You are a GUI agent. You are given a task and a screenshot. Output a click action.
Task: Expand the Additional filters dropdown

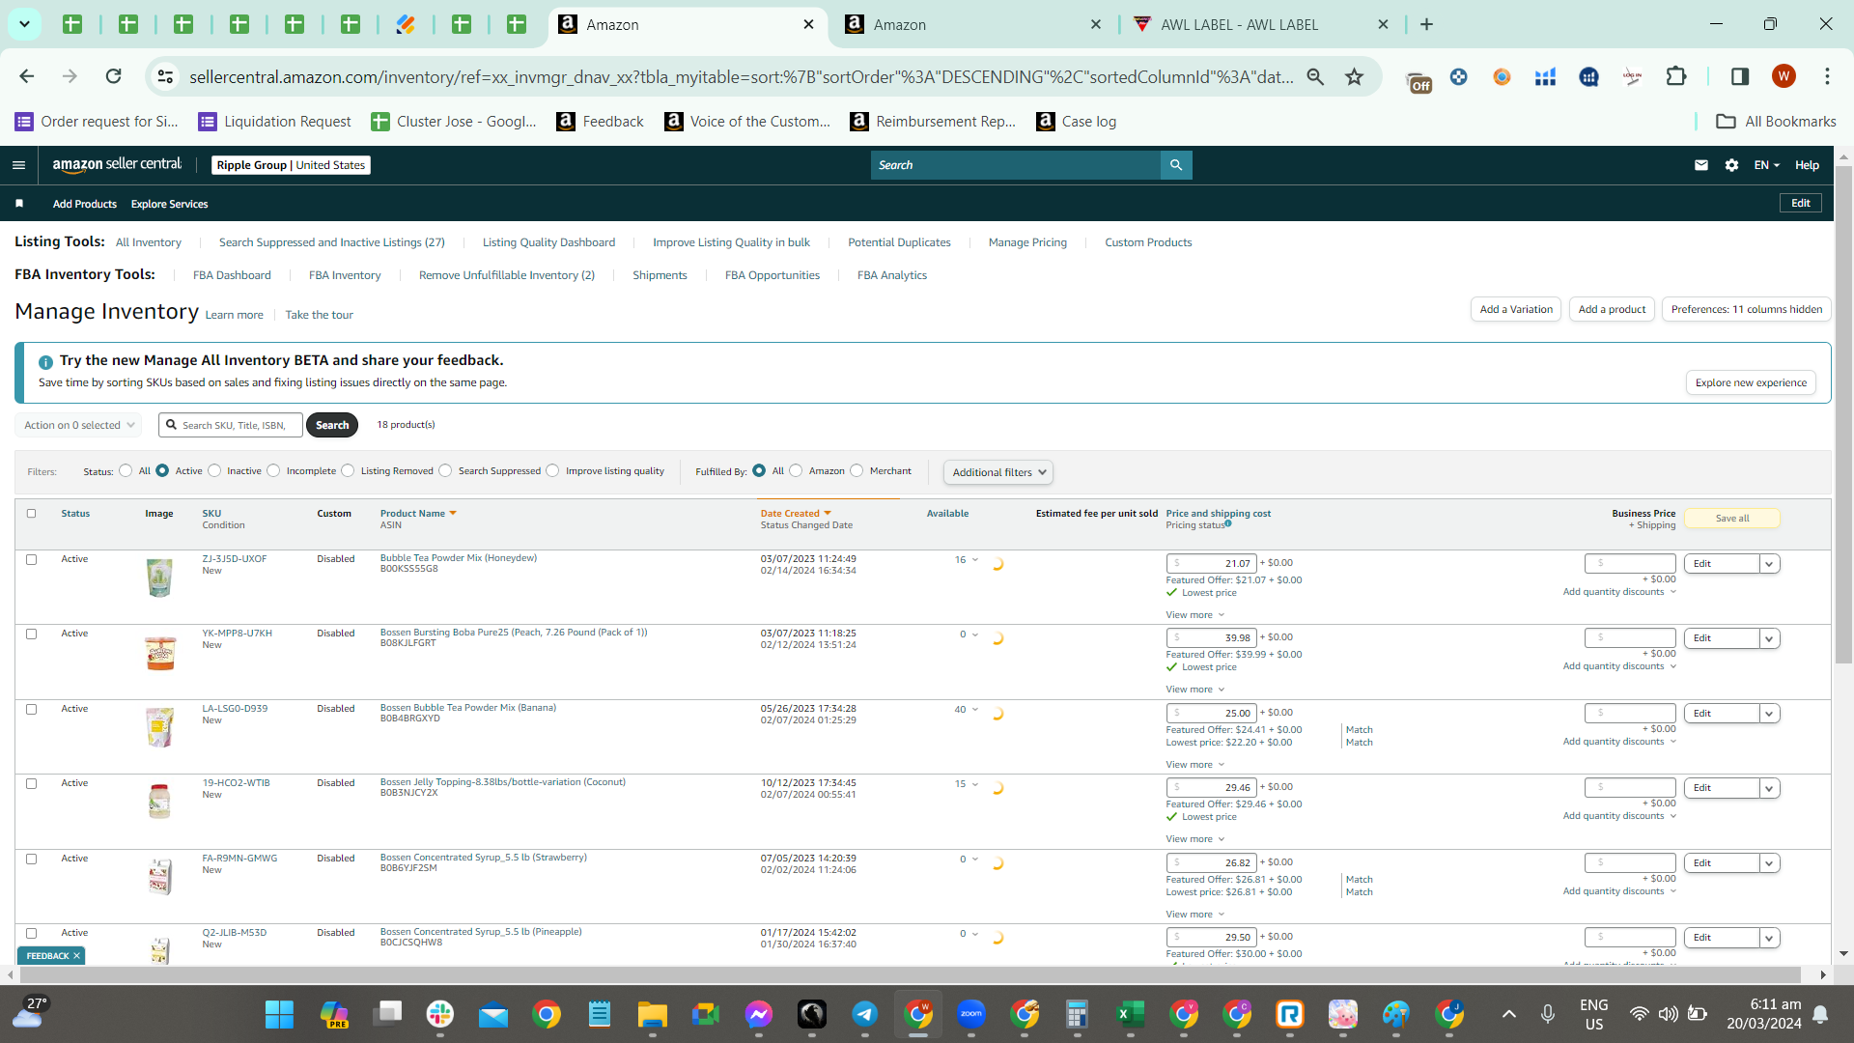click(998, 472)
